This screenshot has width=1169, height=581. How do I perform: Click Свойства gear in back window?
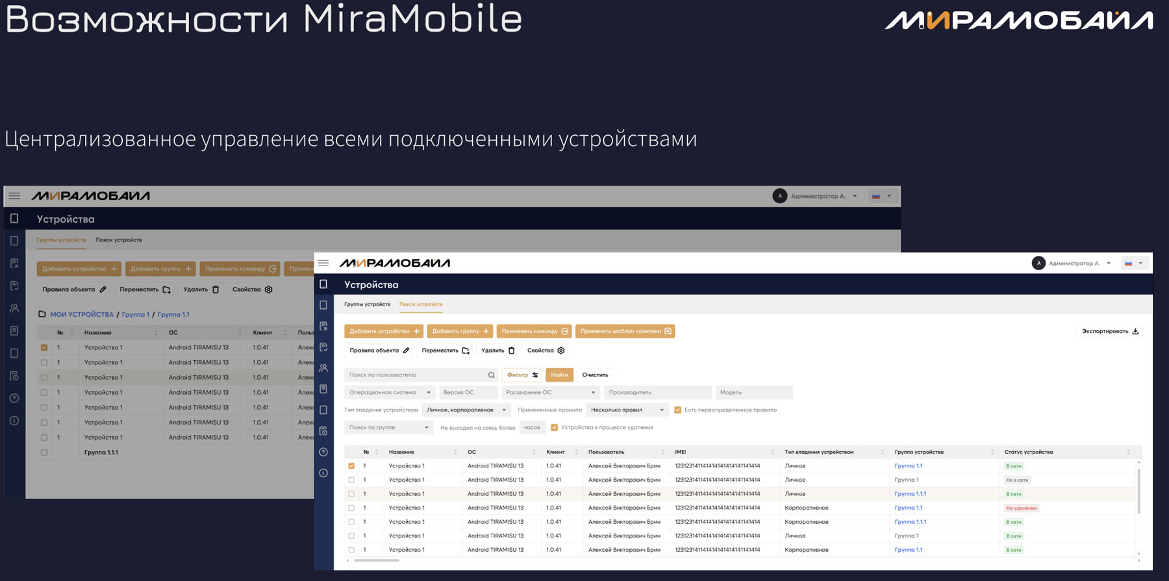coord(252,290)
